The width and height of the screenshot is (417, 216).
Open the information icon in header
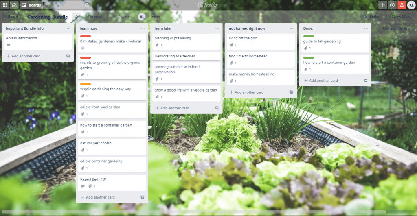coord(392,5)
